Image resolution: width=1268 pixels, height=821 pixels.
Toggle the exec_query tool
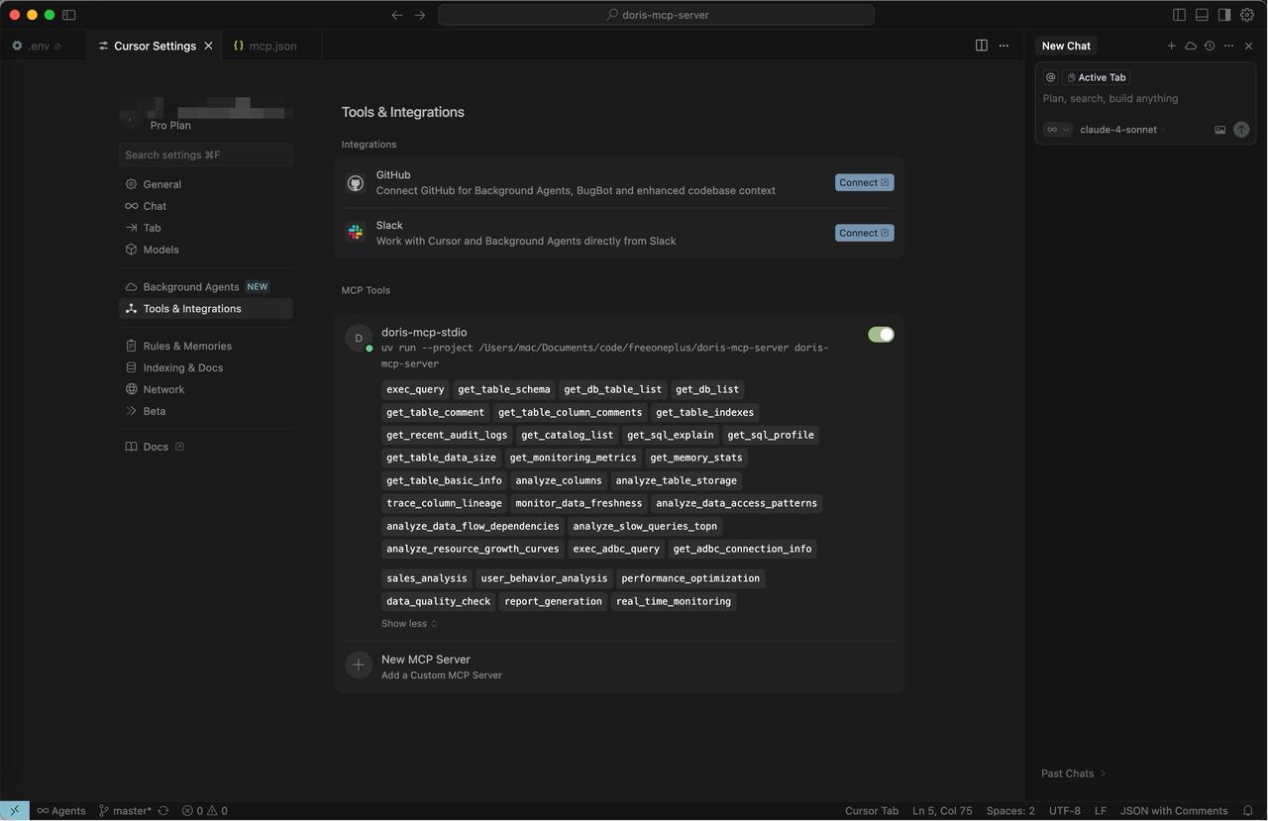click(x=415, y=389)
